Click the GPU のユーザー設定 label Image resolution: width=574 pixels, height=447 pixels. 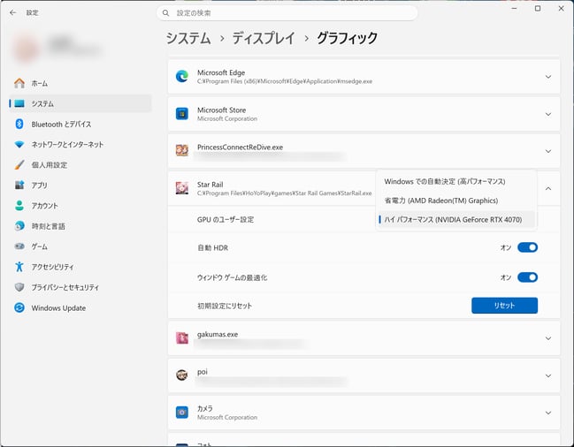click(x=226, y=220)
